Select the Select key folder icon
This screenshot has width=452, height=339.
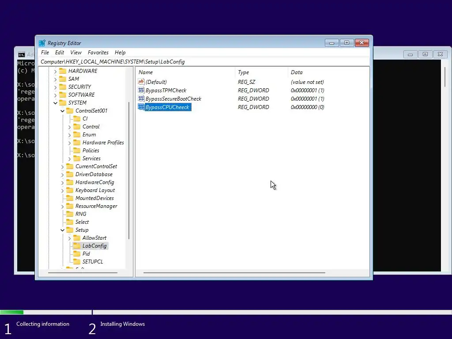(x=70, y=222)
